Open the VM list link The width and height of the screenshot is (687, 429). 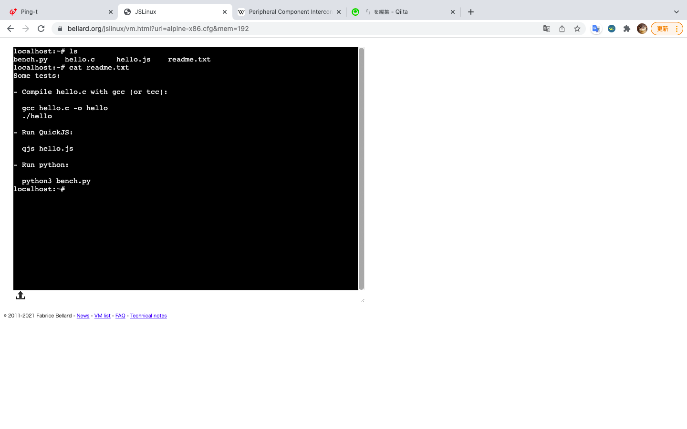(102, 316)
